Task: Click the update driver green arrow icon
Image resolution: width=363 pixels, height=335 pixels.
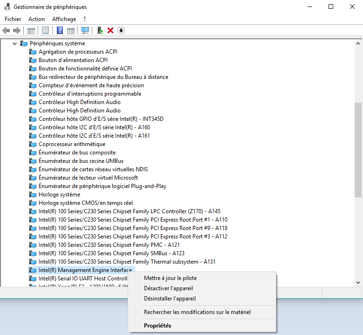Action: click(x=100, y=30)
